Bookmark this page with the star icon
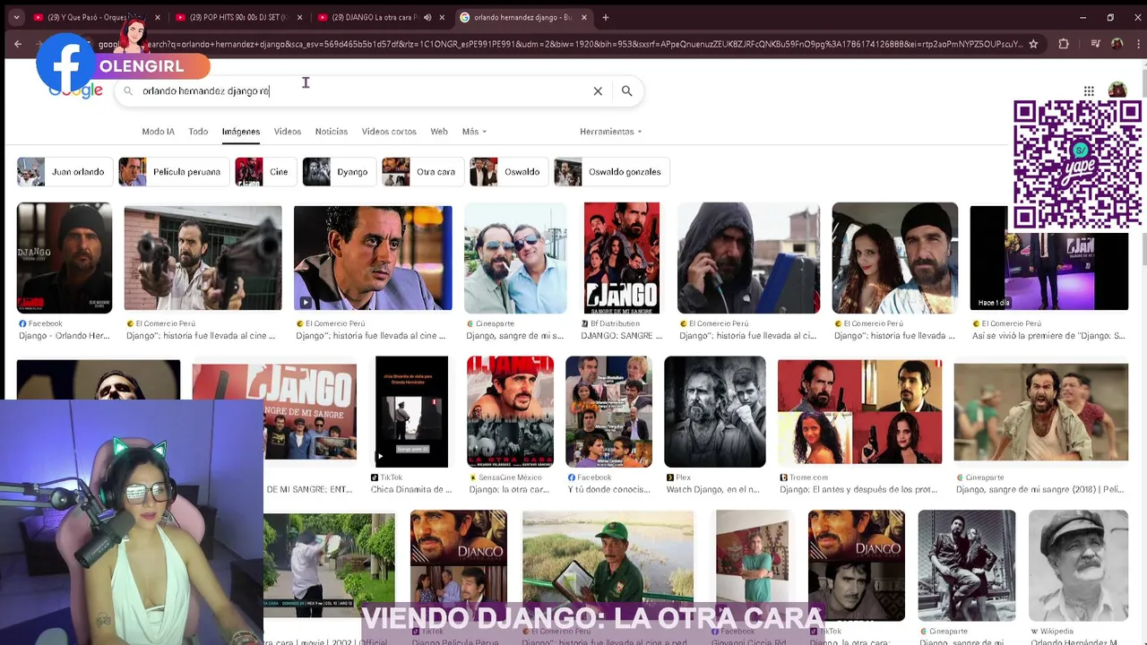 click(1033, 44)
